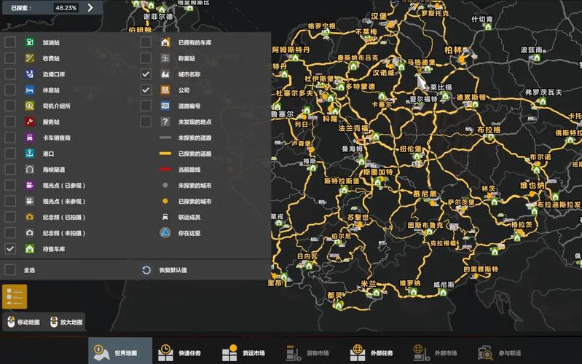Click Hamburg (汉堡) city on map
Screen dimensions: 582x364
point(379,16)
